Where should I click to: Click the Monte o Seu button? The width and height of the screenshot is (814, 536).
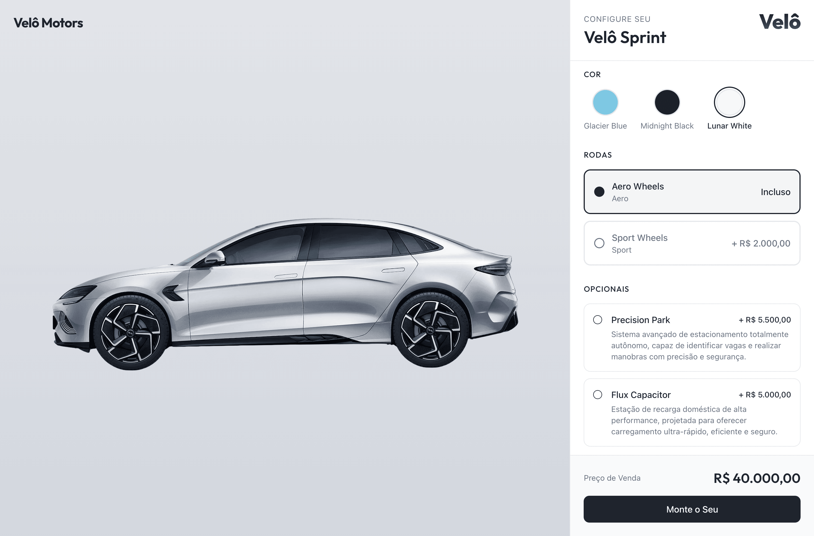[692, 509]
